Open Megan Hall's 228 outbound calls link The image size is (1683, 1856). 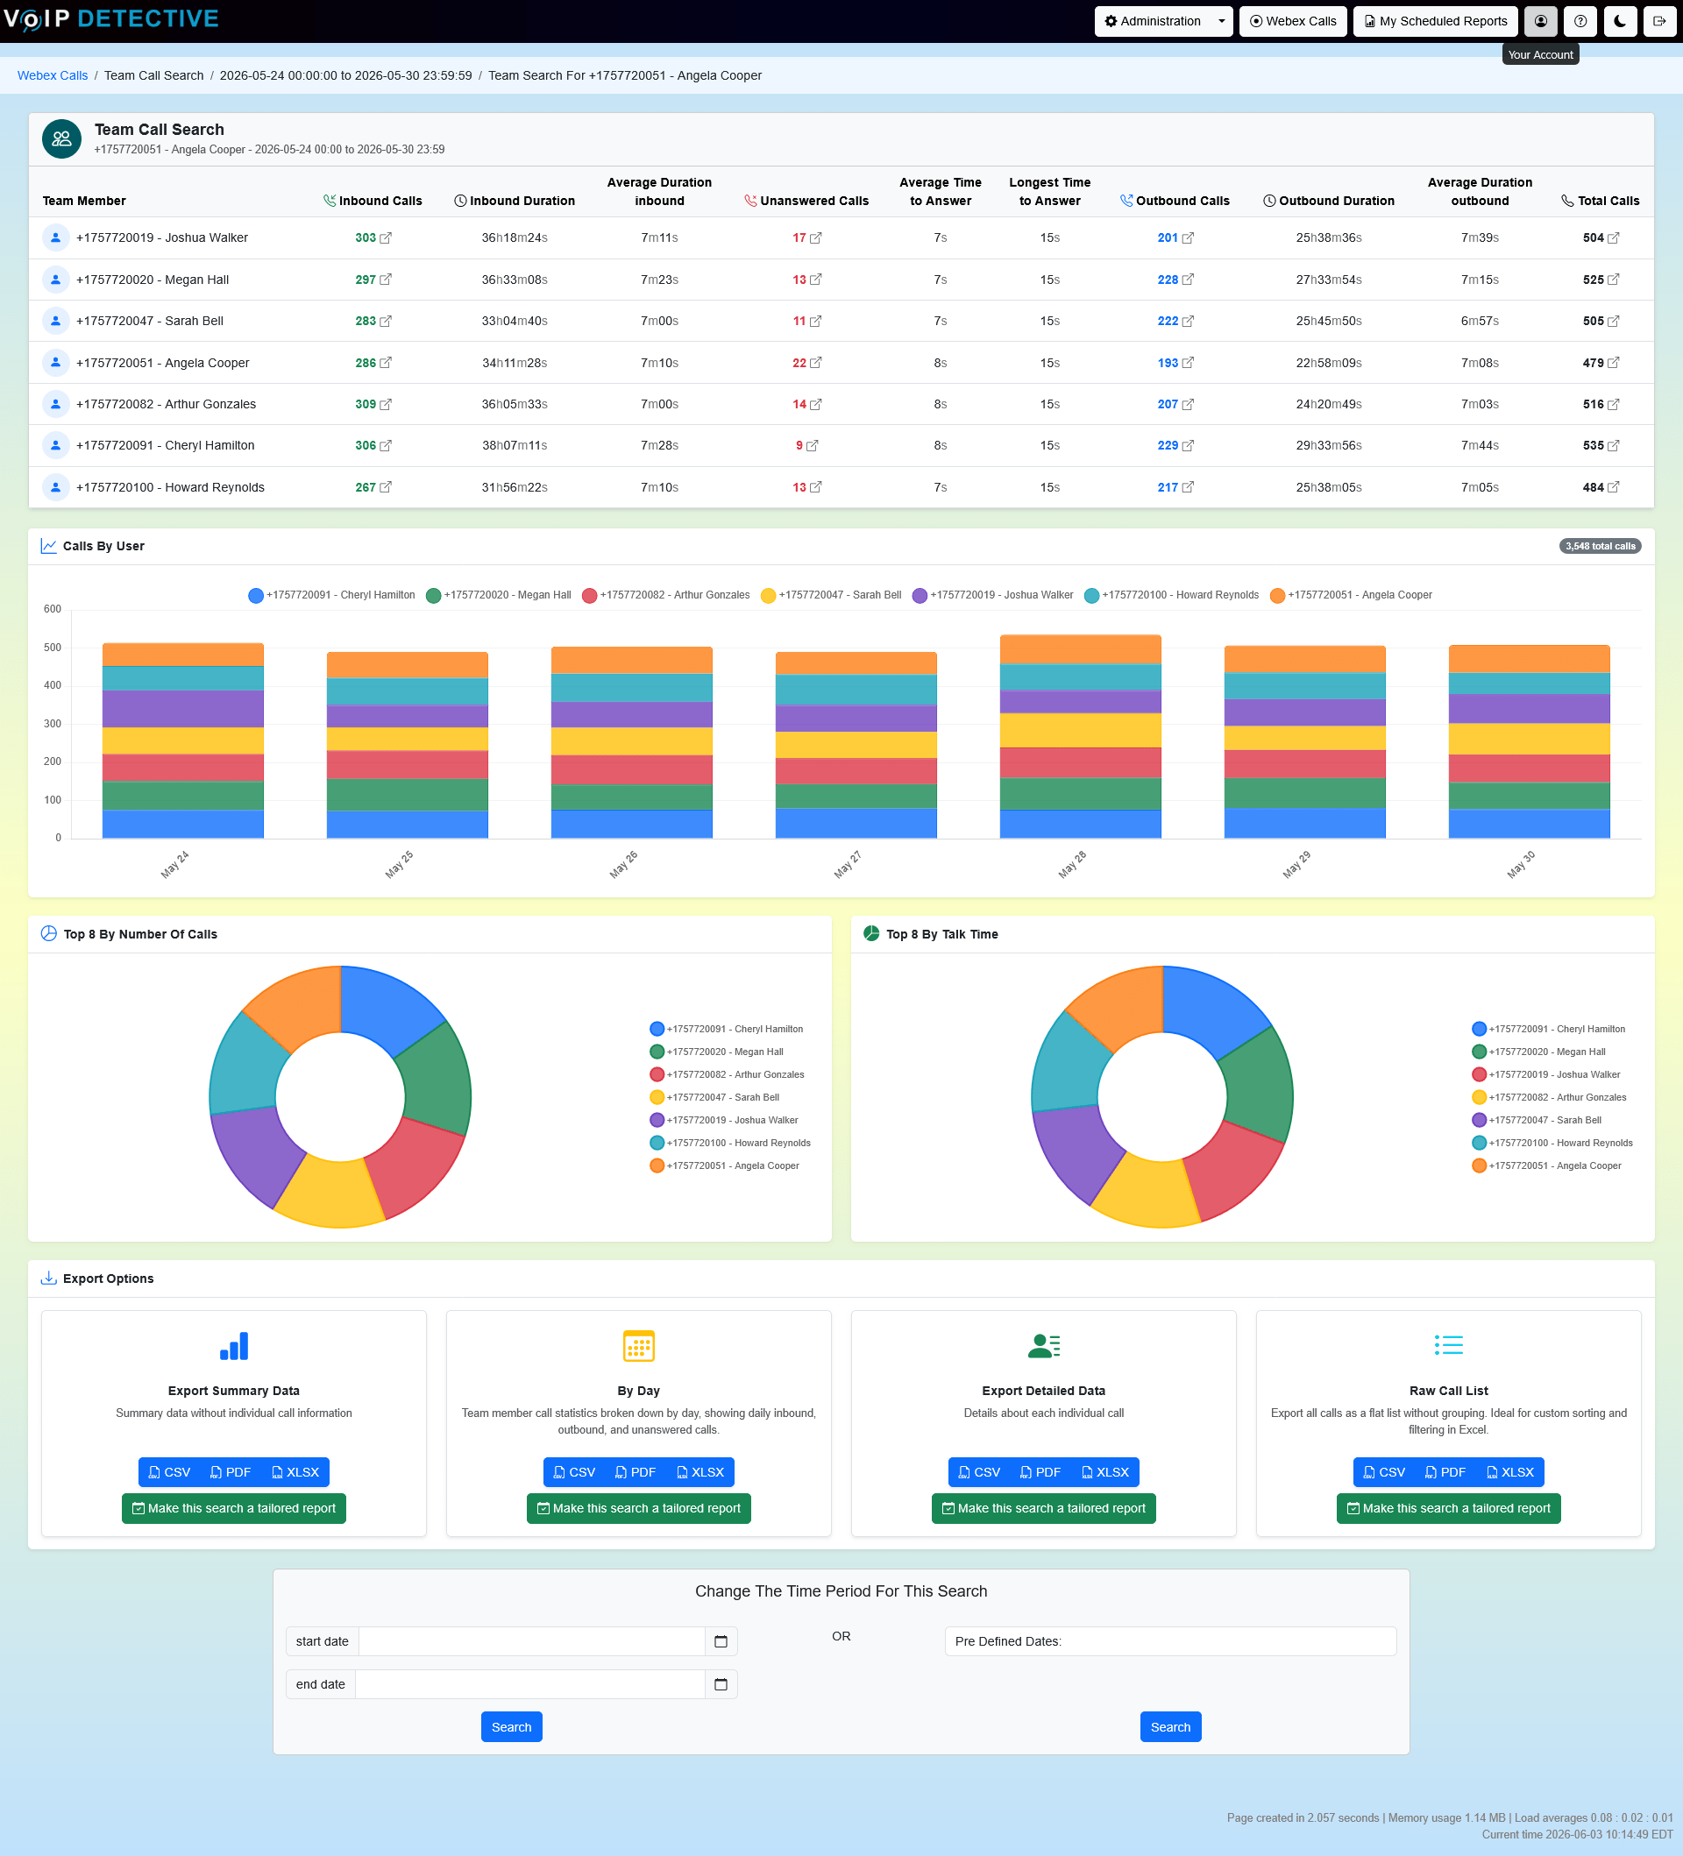(1175, 280)
